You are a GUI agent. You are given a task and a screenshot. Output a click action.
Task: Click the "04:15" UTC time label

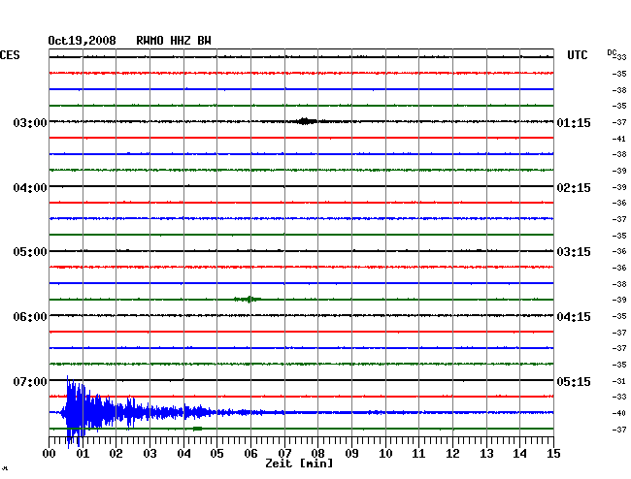pos(574,317)
